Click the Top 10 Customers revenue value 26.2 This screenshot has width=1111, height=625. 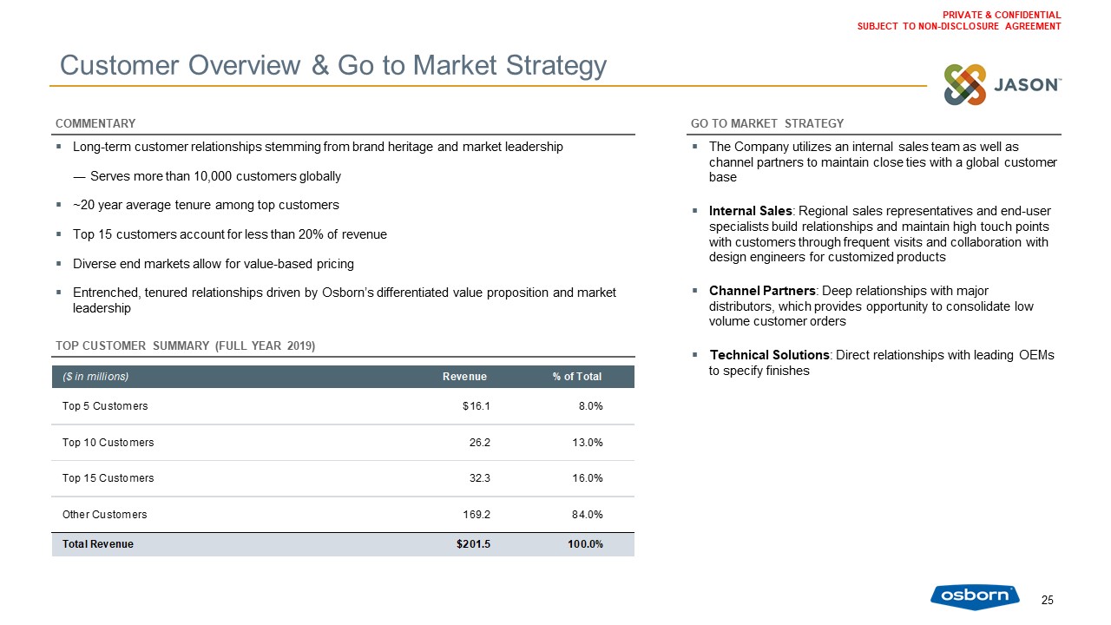[480, 443]
